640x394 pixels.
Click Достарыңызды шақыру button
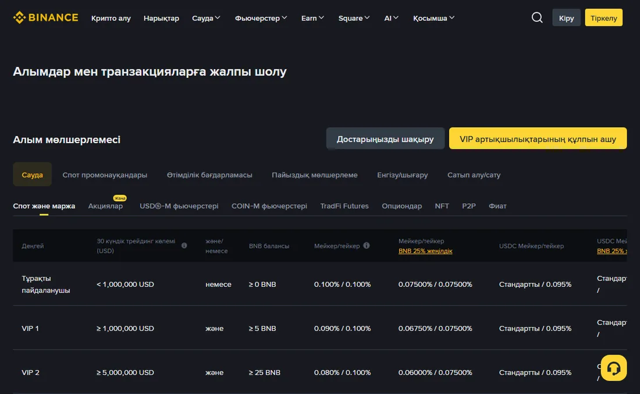(x=385, y=139)
